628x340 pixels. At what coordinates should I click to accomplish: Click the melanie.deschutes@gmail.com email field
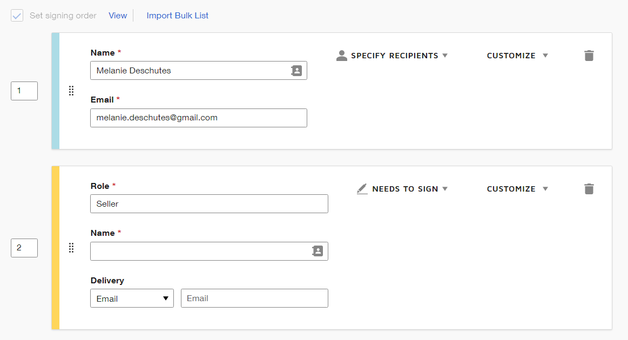[198, 118]
